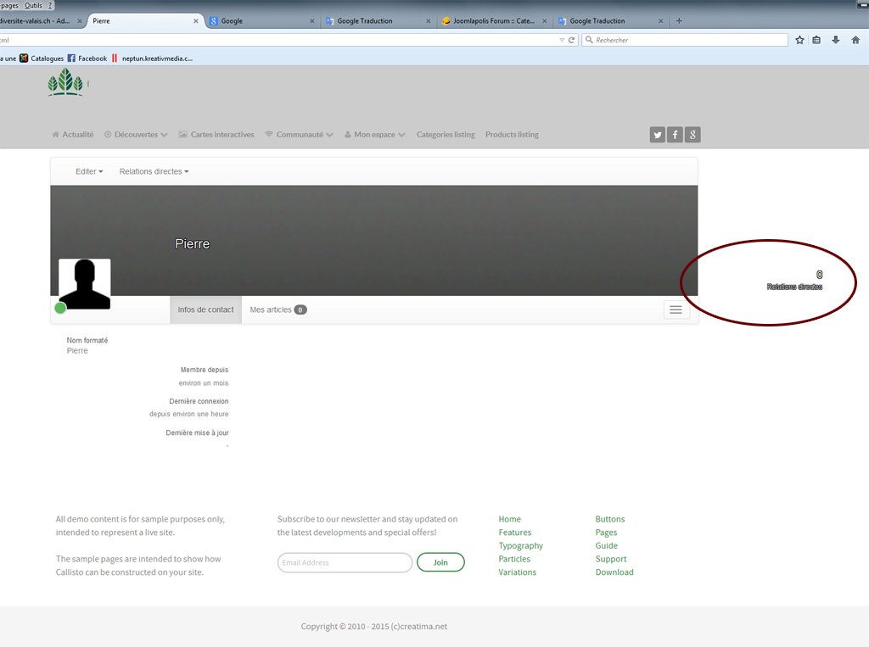Open the Pages footer link
Image resolution: width=869 pixels, height=647 pixels.
point(606,533)
